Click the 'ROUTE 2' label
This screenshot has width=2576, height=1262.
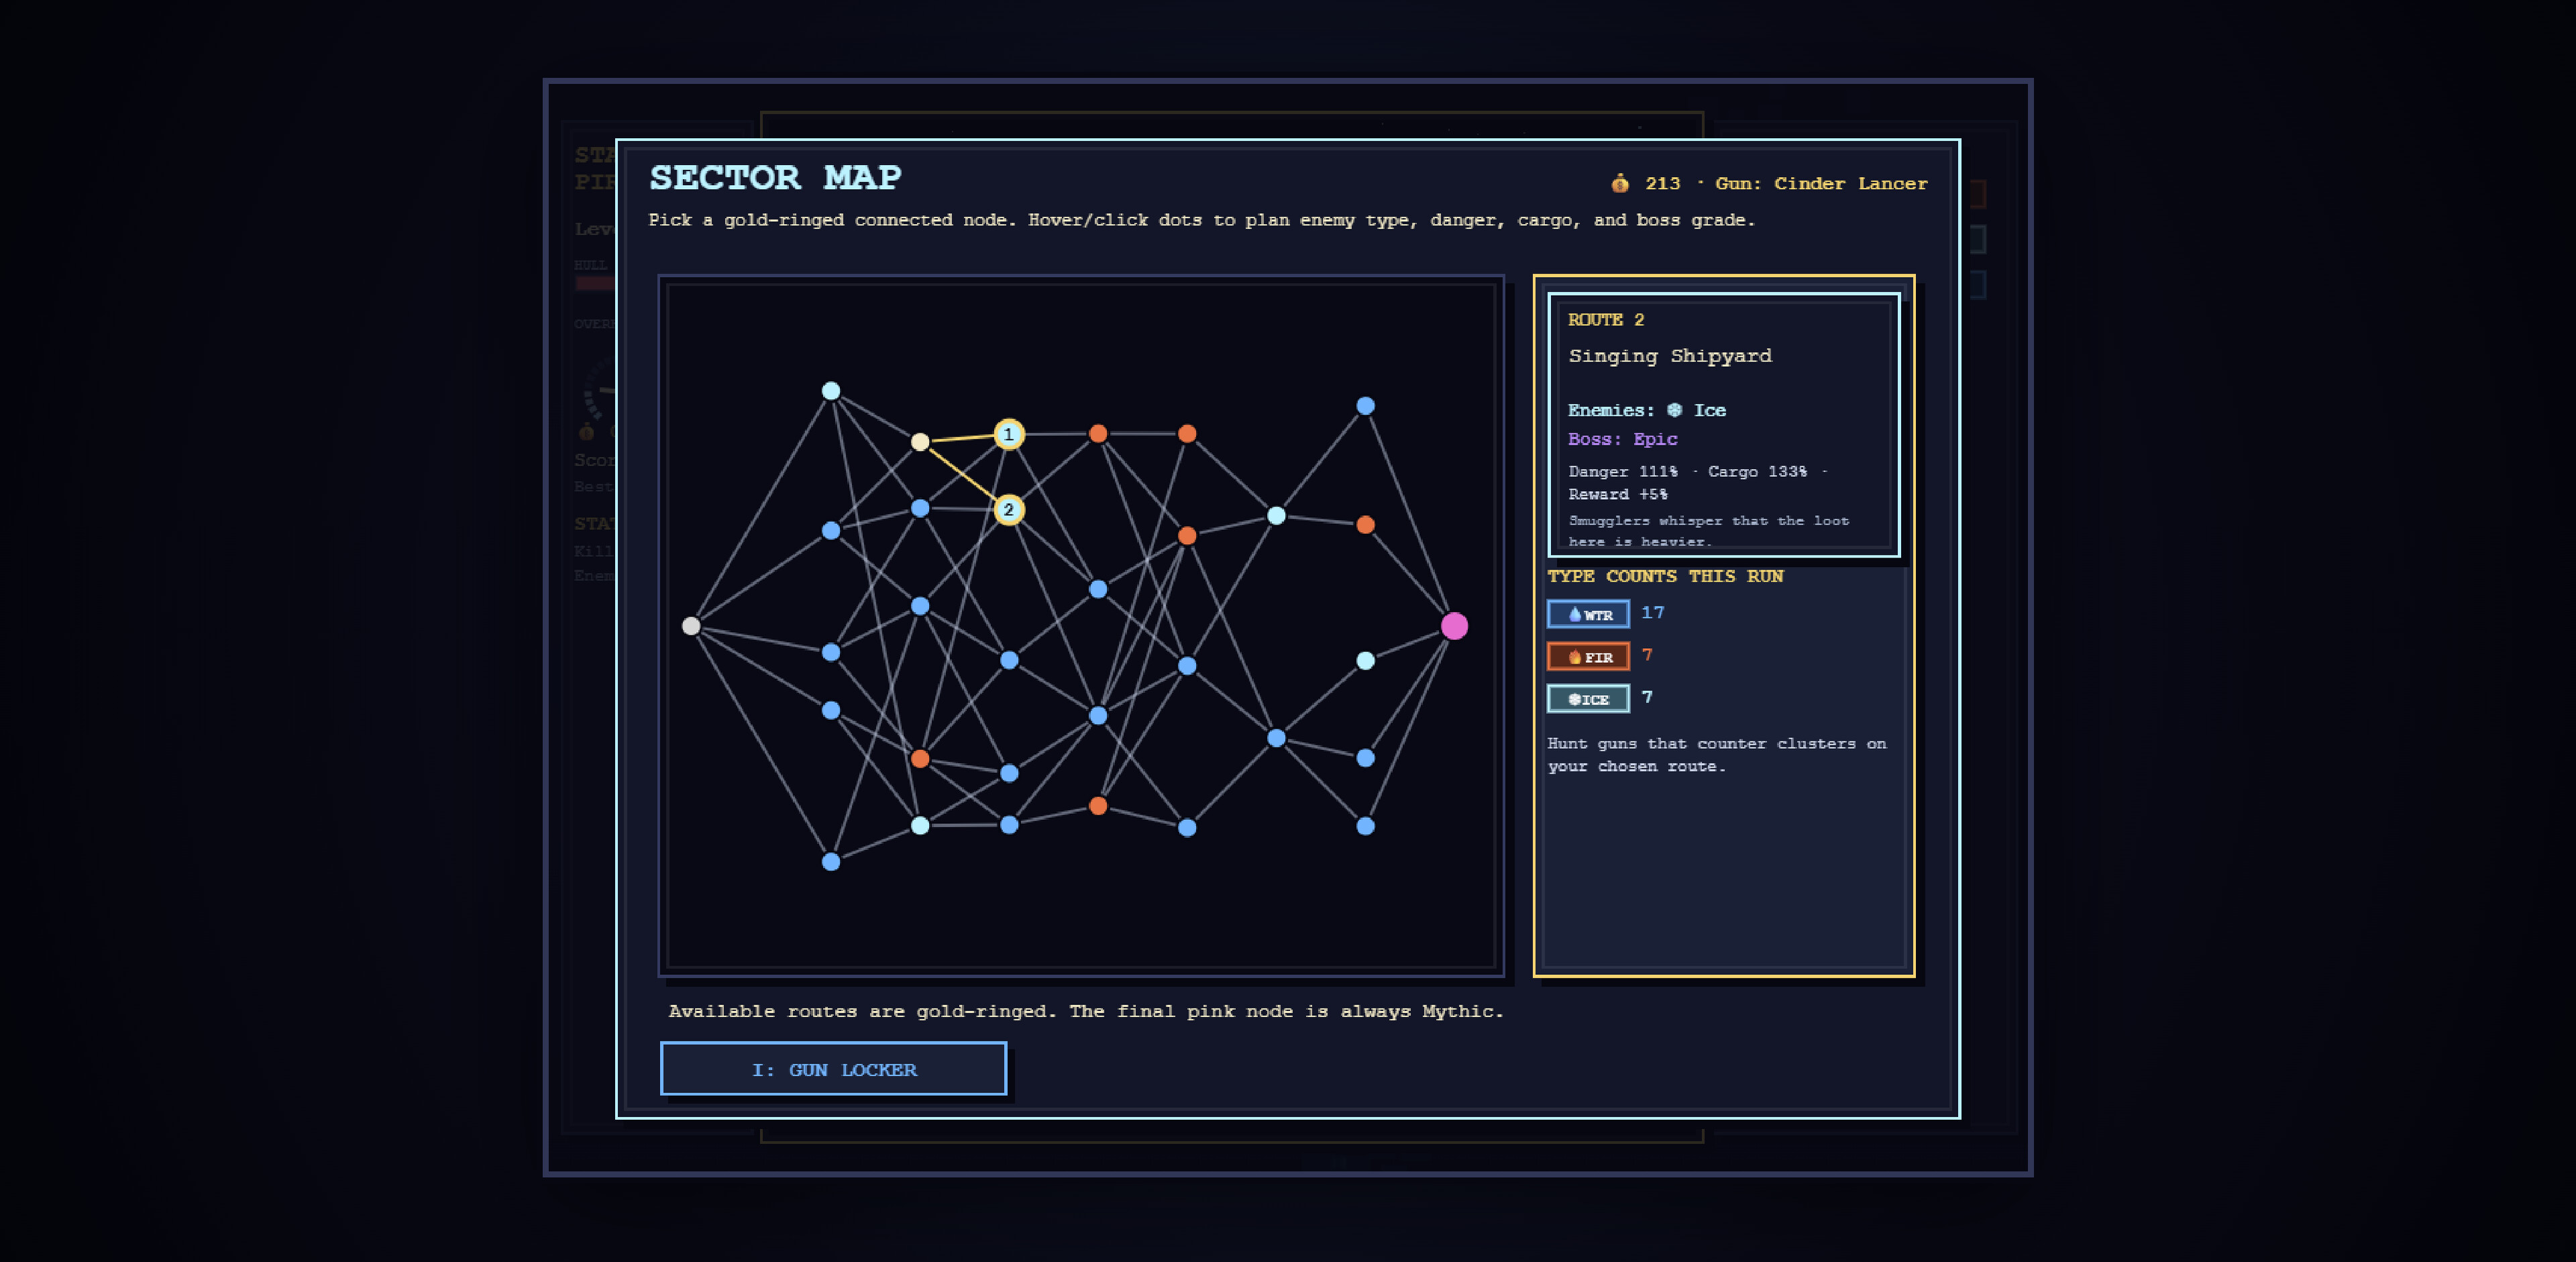point(1606,320)
